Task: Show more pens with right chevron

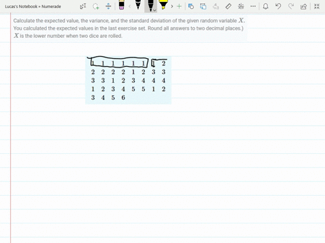Action: coord(172,6)
